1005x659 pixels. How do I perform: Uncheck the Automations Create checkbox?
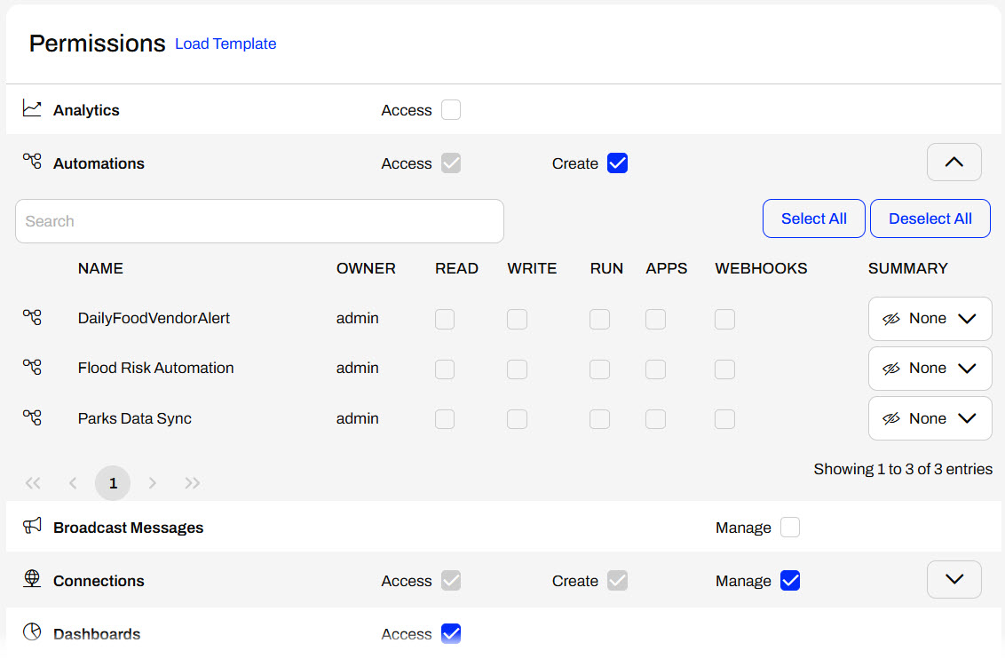617,163
